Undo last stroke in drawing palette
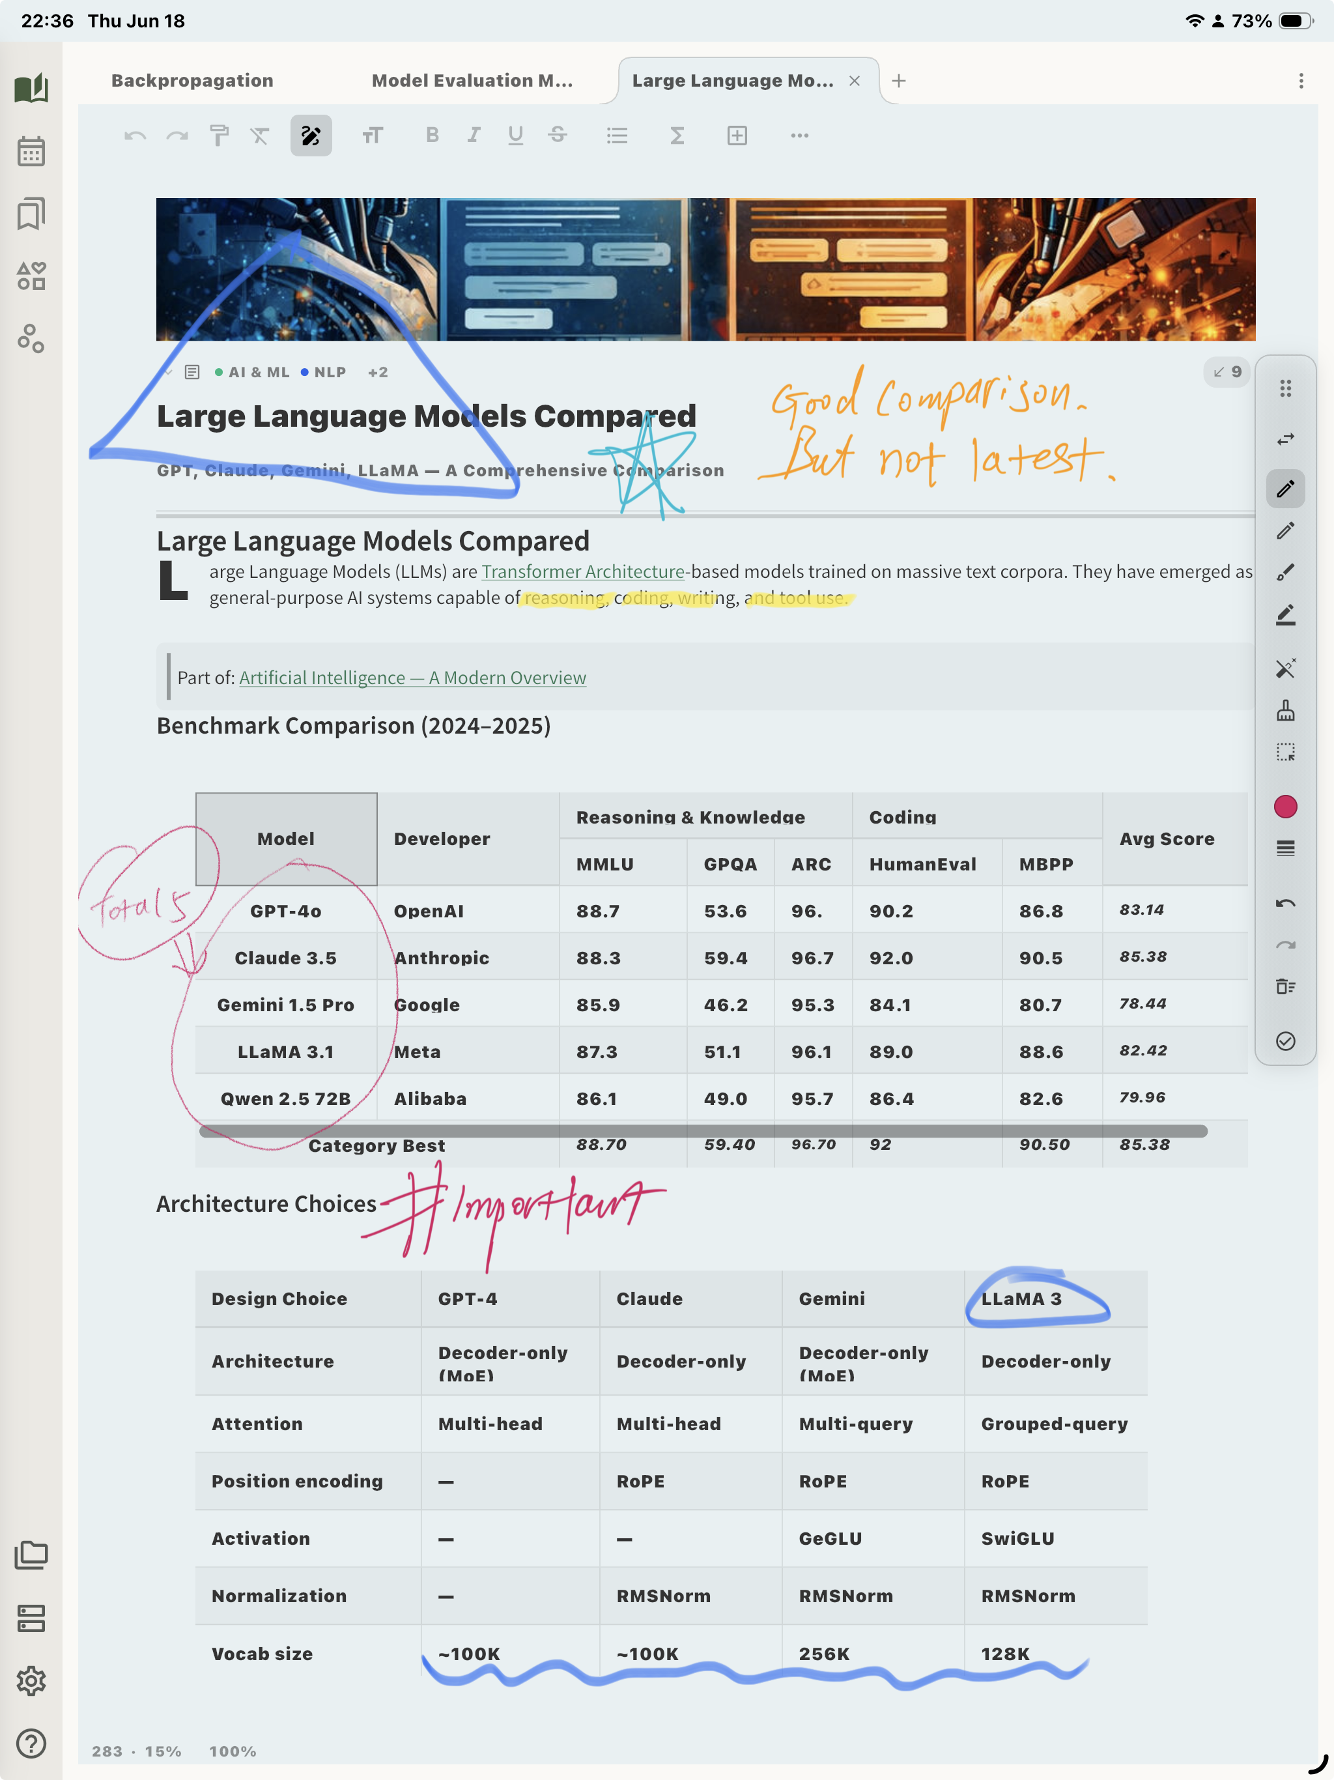 [x=1285, y=903]
